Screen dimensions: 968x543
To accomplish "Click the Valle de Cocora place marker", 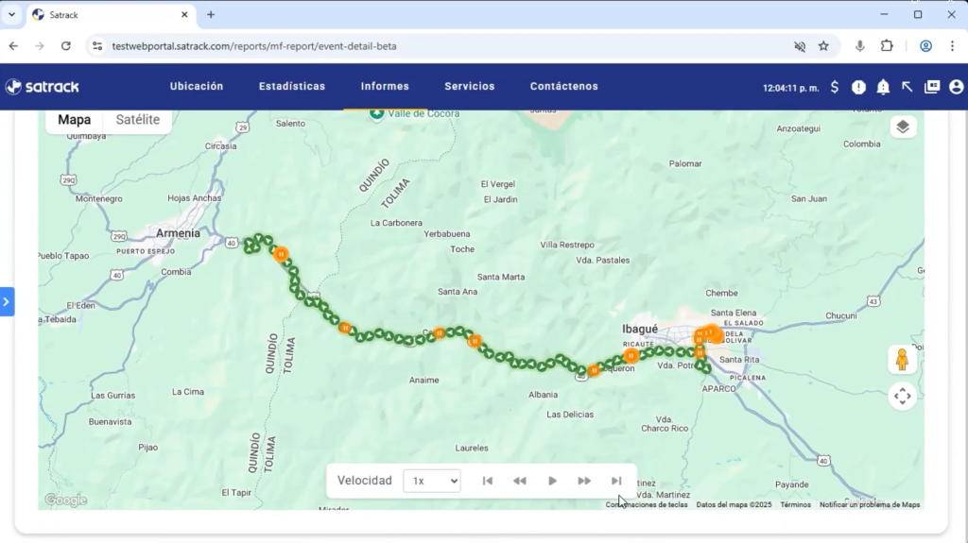I will tap(376, 113).
